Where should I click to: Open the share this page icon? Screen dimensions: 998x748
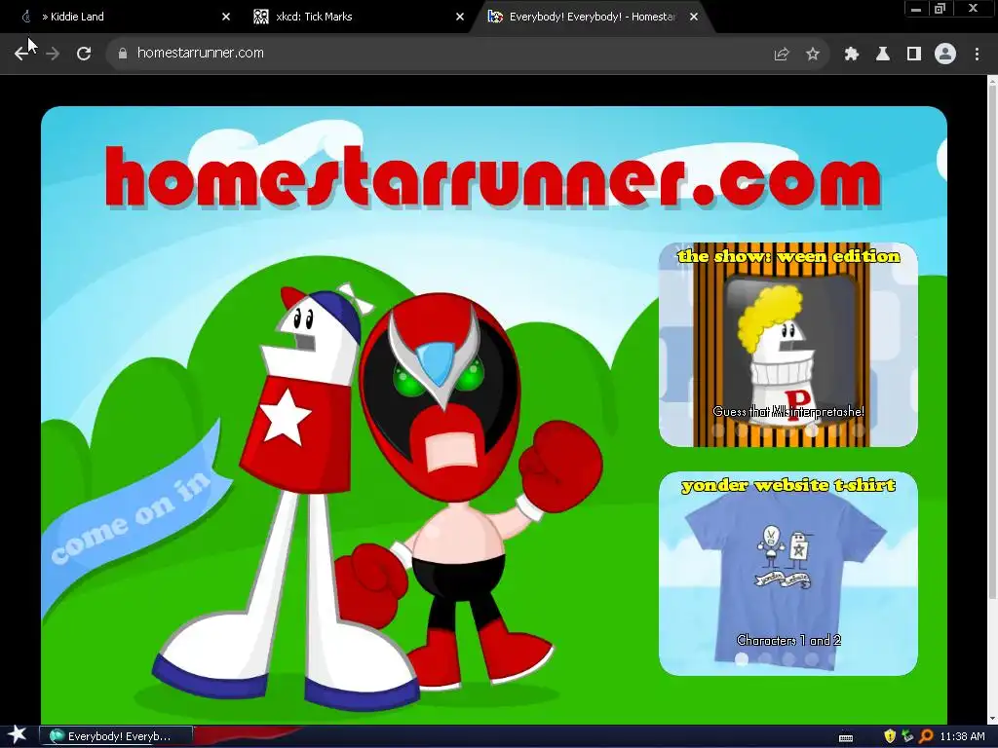pos(782,54)
